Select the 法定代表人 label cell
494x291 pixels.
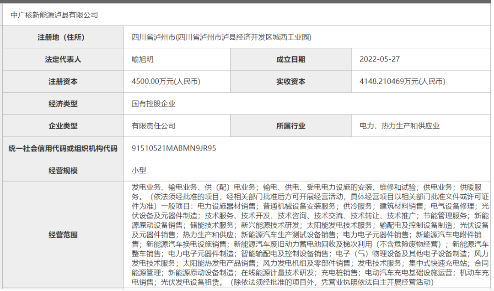[63, 60]
